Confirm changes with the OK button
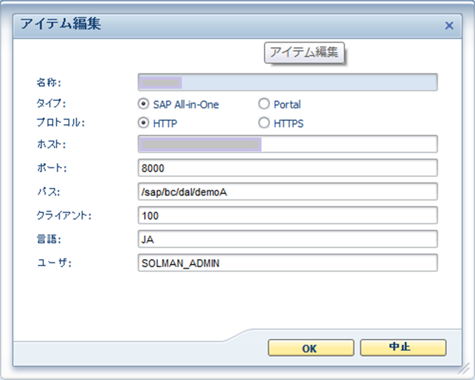 point(311,348)
